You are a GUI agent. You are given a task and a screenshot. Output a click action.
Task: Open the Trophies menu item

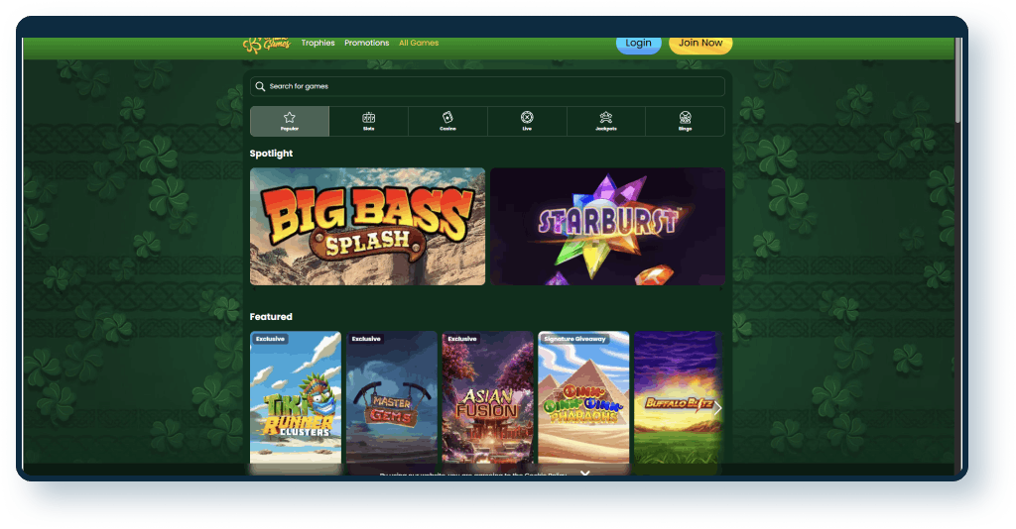(318, 43)
